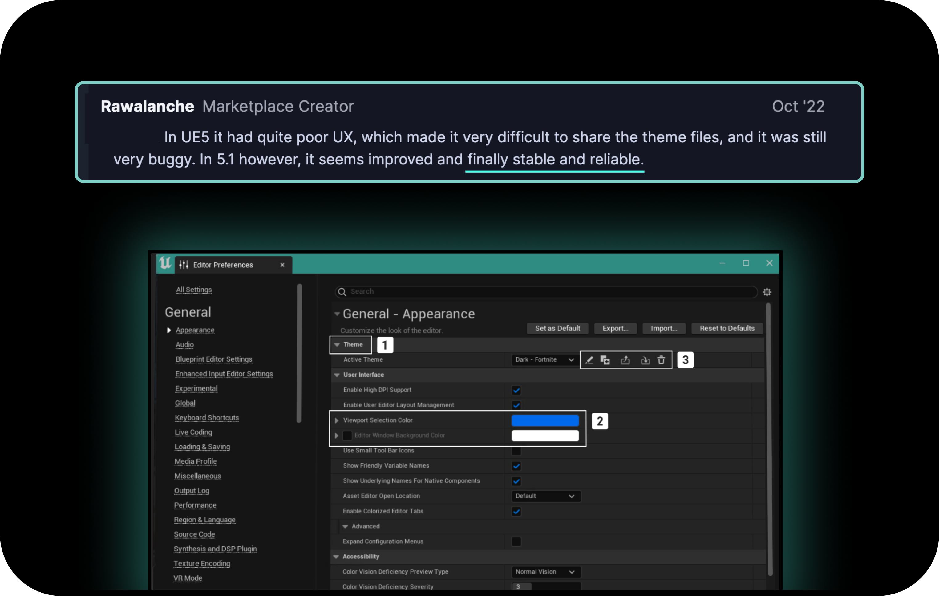This screenshot has width=939, height=596.
Task: Toggle Editor Window Background Color override checkbox
Action: click(347, 435)
